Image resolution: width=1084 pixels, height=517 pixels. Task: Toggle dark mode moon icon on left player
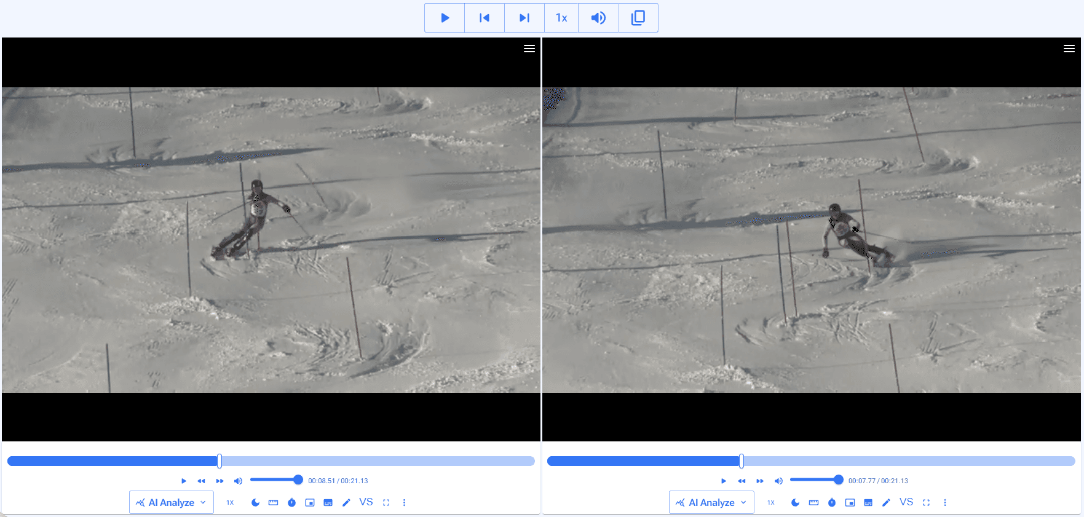[x=255, y=502]
